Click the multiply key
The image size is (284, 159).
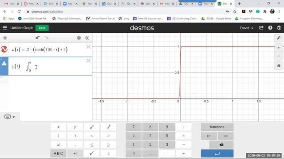click(x=184, y=136)
